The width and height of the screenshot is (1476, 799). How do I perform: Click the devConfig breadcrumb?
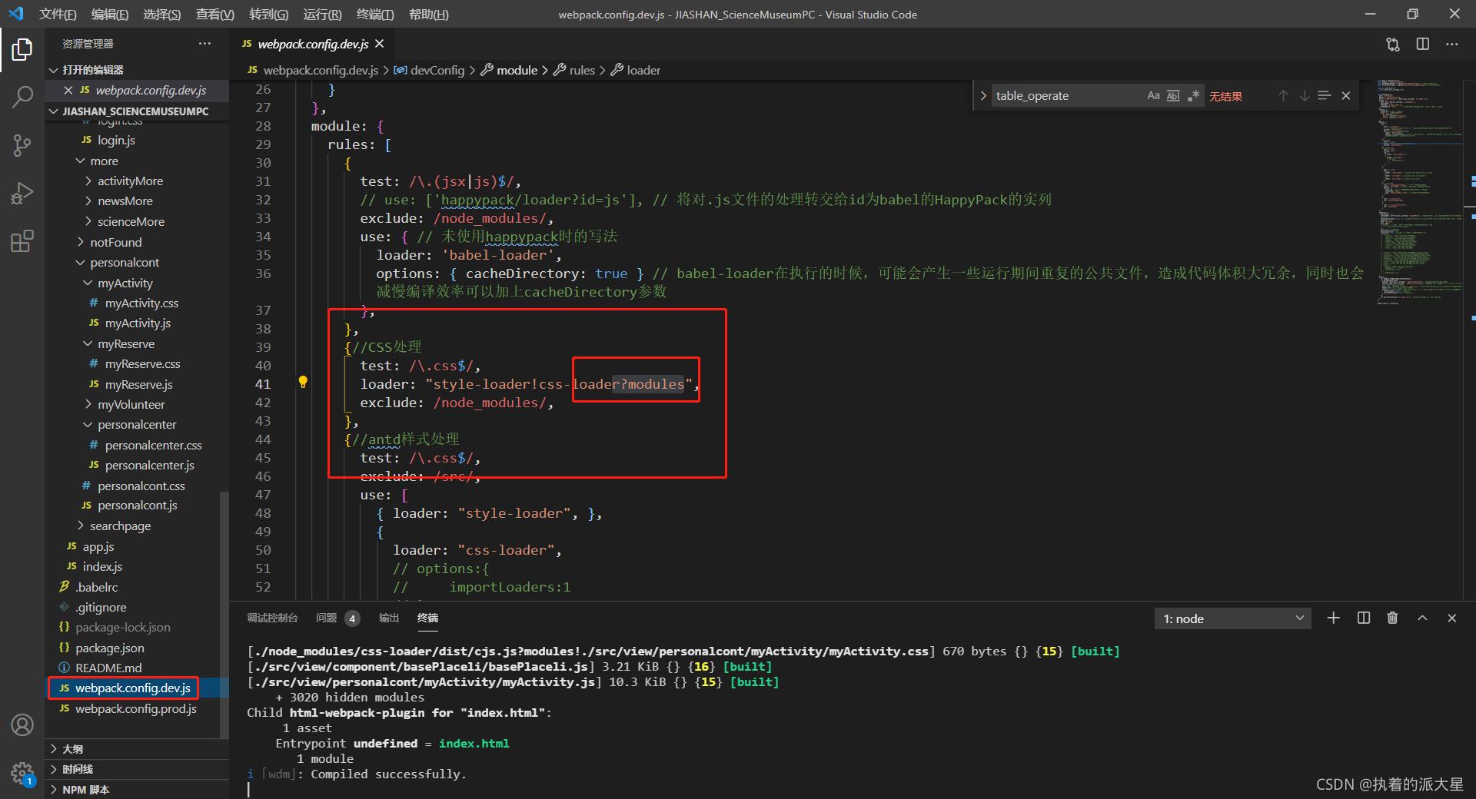[437, 71]
